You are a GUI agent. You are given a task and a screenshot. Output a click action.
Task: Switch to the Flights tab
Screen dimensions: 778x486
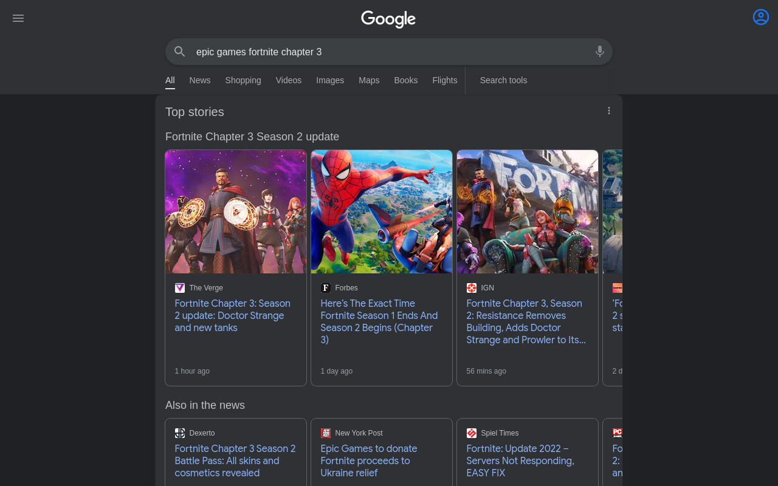pos(445,80)
